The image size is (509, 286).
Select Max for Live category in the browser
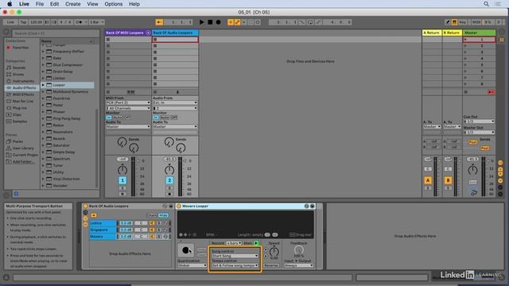(23, 101)
